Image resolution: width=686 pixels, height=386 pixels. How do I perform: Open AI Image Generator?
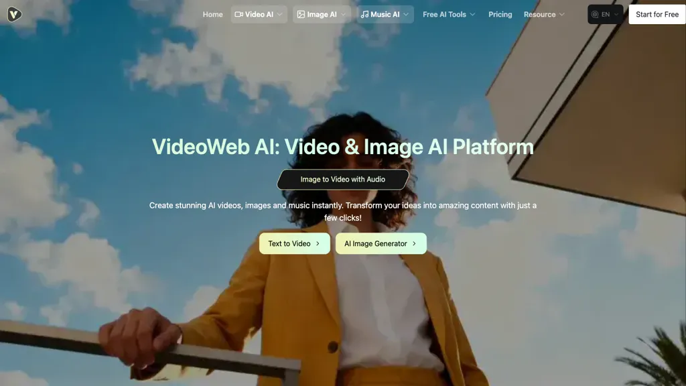coord(381,243)
